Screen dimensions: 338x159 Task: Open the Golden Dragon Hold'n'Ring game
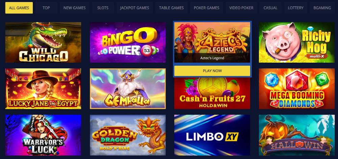point(128,135)
